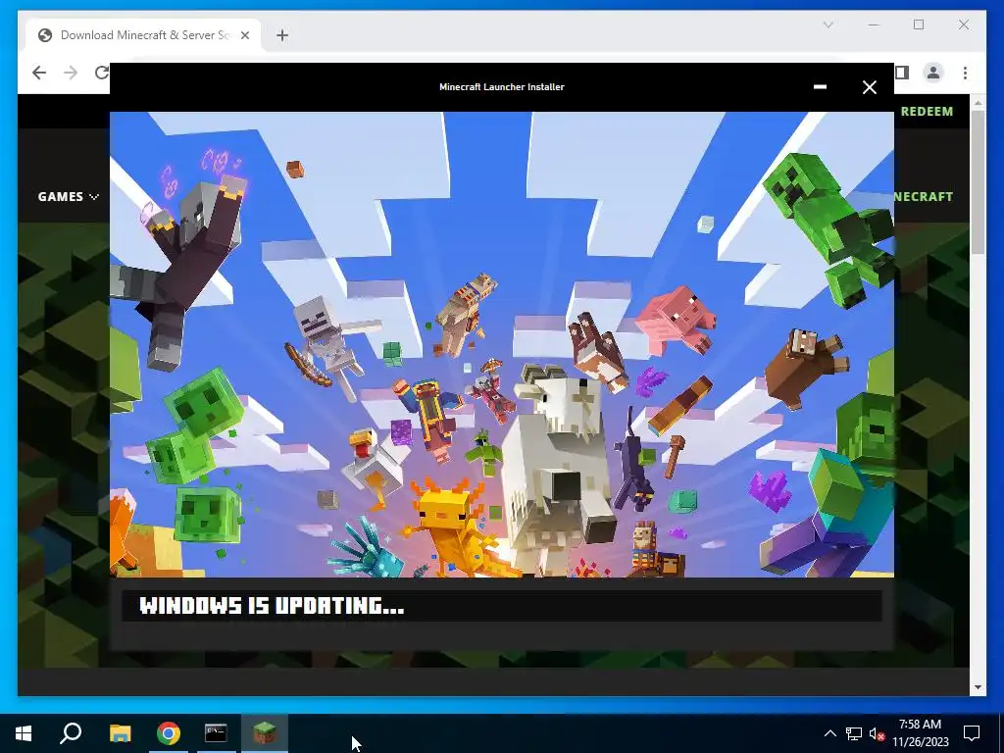Viewport: 1004px width, 753px height.
Task: Close the Download Minecraft tab
Action: click(244, 35)
